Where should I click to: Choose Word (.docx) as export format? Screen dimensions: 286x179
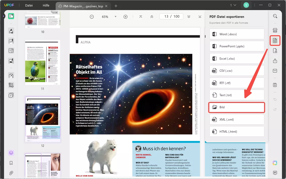(236, 34)
